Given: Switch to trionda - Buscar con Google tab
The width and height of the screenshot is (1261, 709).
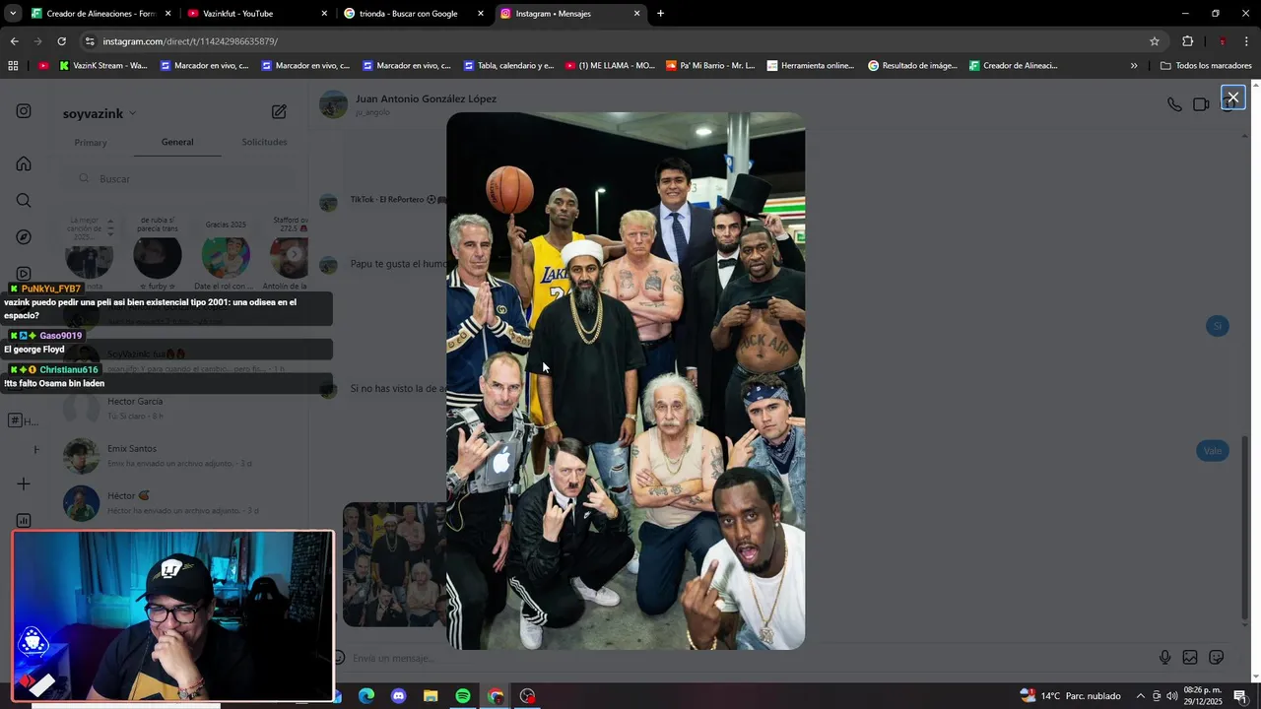Looking at the screenshot, I should tap(412, 14).
